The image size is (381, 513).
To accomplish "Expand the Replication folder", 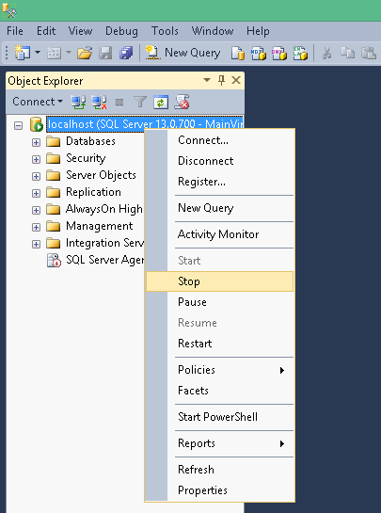I will coord(36,193).
